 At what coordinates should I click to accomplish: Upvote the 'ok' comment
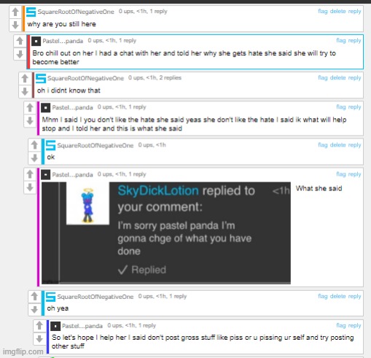point(34,145)
